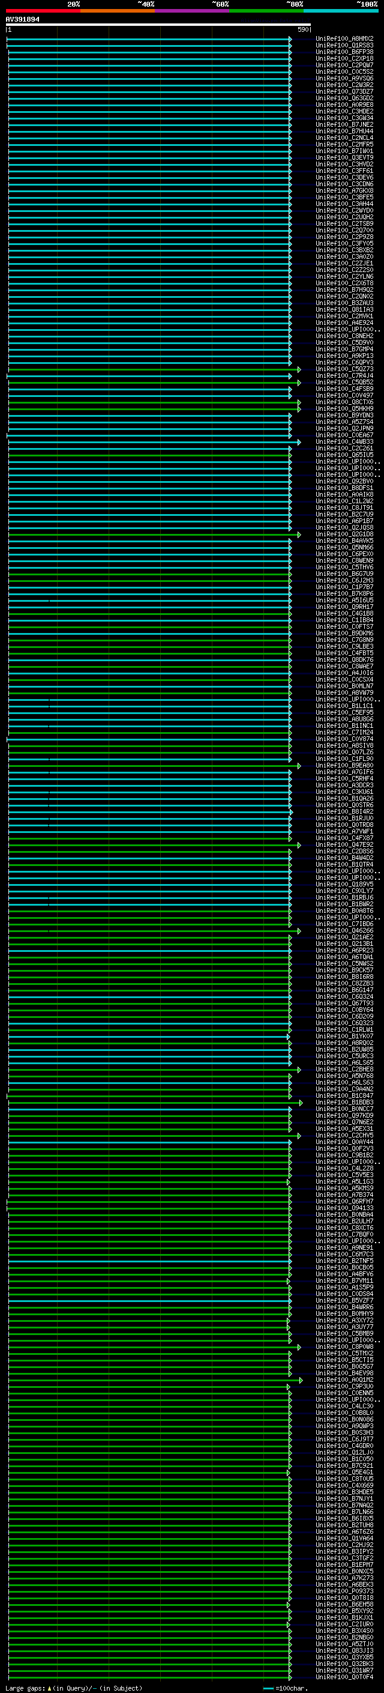Click the purple ~60% identity legend segment
Screen dimensions: 384x1693
click(191, 11)
